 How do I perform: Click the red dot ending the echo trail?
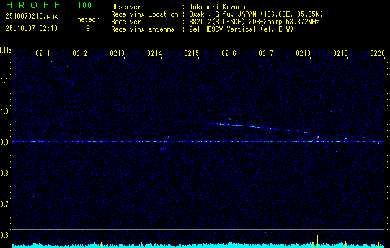pos(318,136)
